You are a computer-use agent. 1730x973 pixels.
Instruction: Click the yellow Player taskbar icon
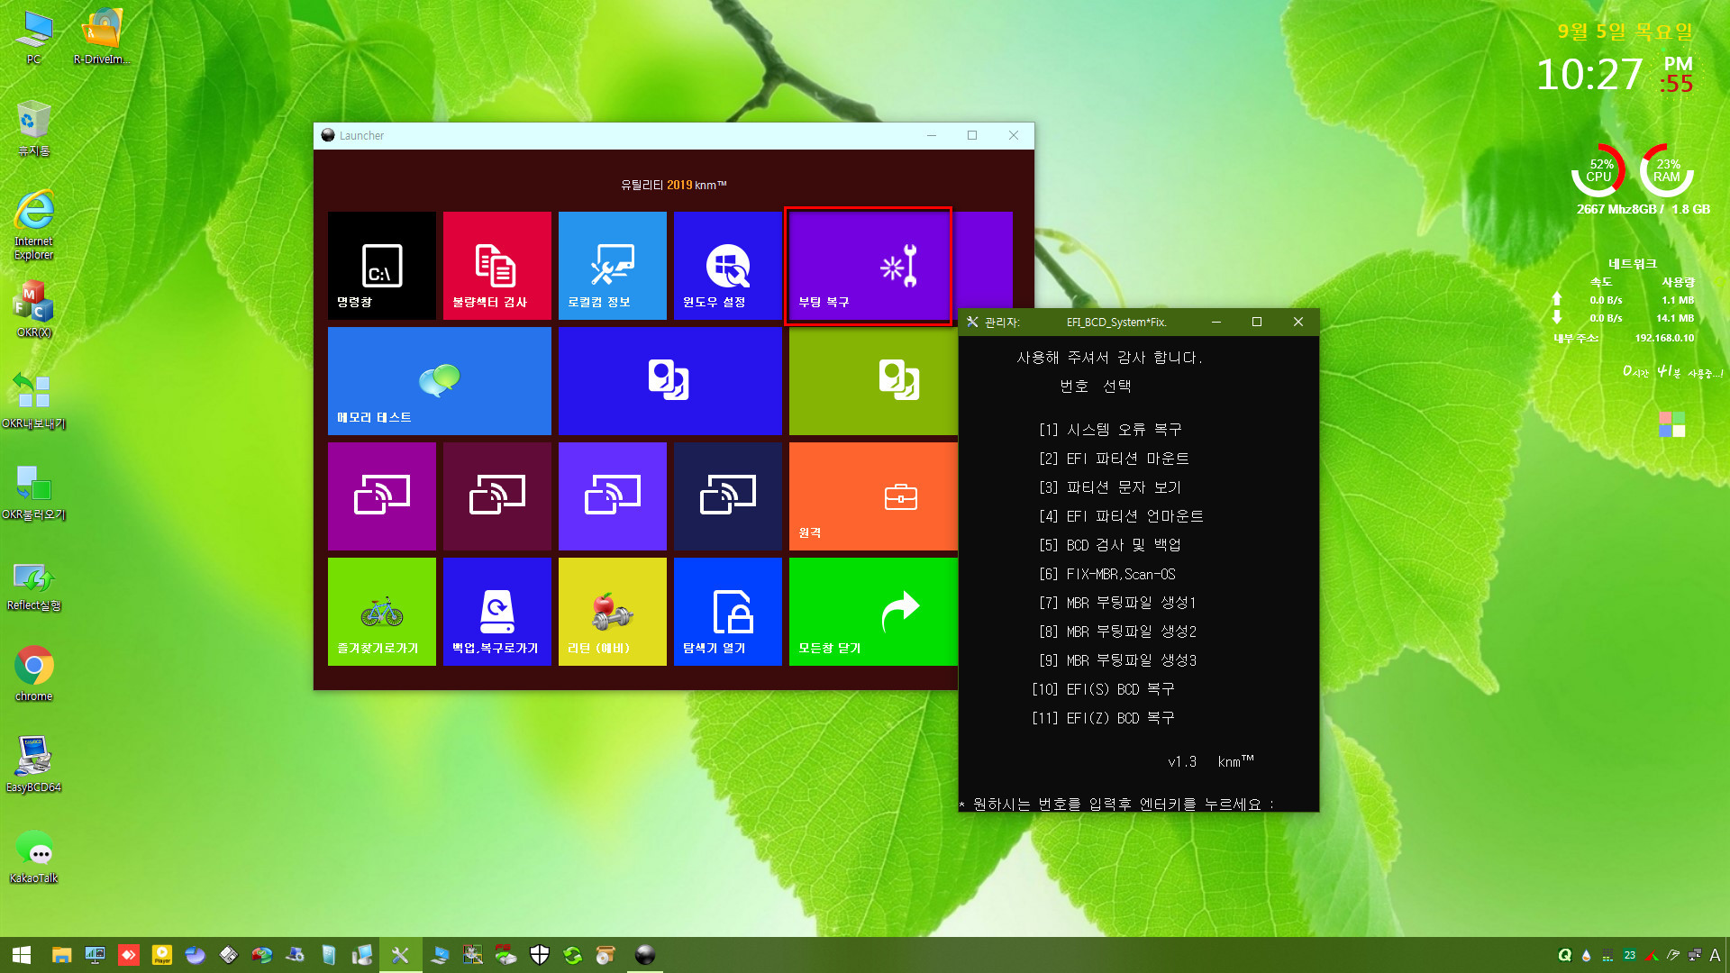162,955
